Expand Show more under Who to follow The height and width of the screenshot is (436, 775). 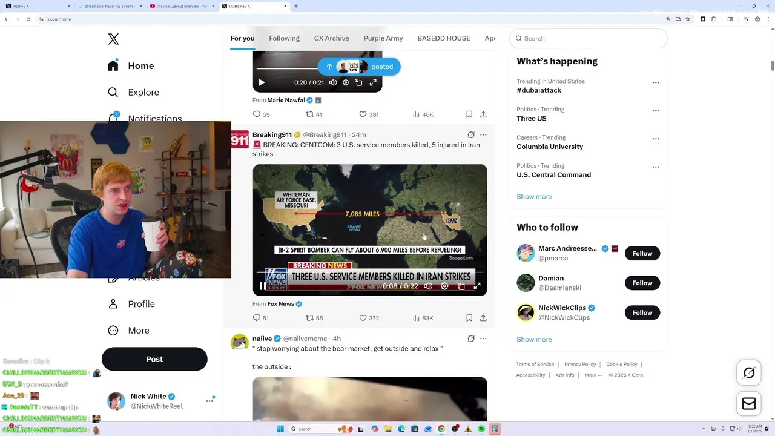pos(534,339)
